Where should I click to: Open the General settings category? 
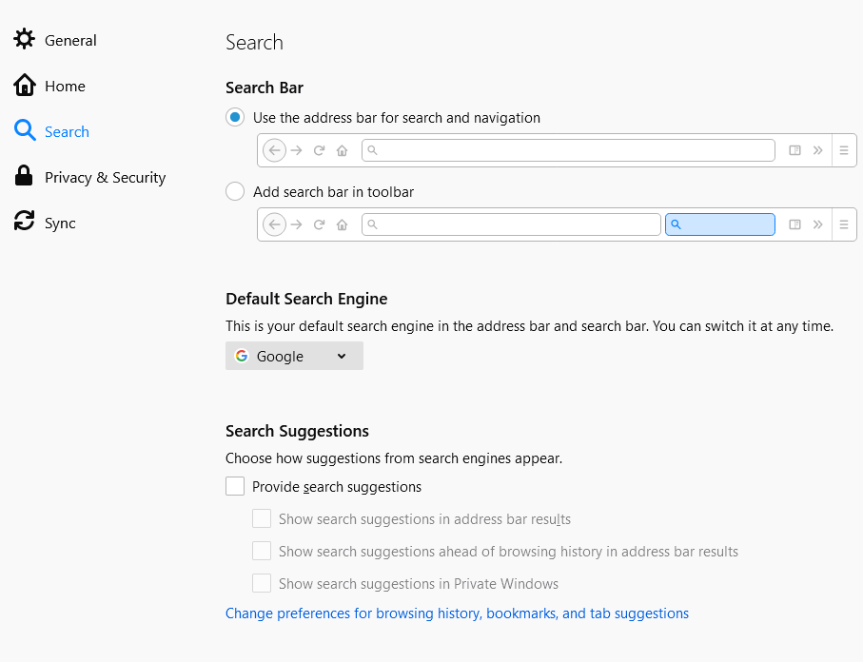pos(70,40)
